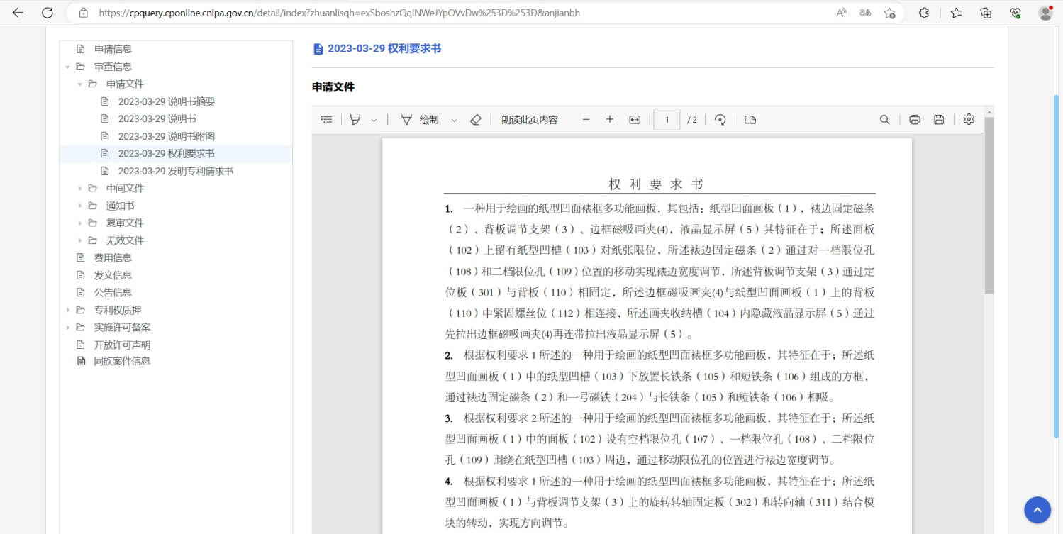
Task: Open highlight tool options dropdown arrow
Action: tap(374, 121)
